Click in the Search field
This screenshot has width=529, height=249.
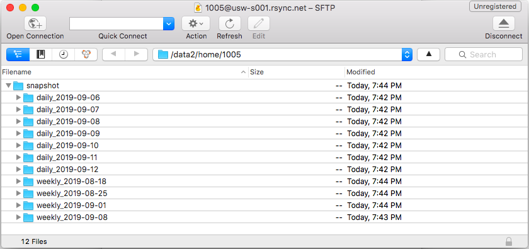[x=484, y=54]
